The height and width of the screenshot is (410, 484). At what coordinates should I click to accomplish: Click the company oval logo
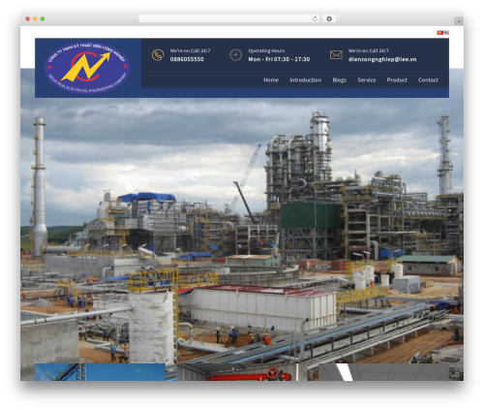click(87, 68)
